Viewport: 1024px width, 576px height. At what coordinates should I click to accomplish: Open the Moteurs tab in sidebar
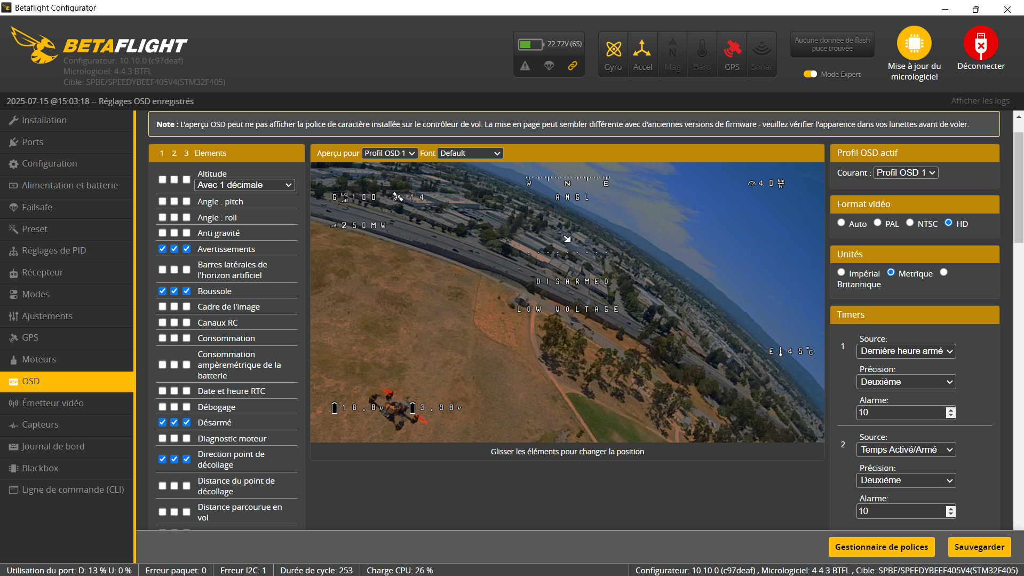(39, 359)
